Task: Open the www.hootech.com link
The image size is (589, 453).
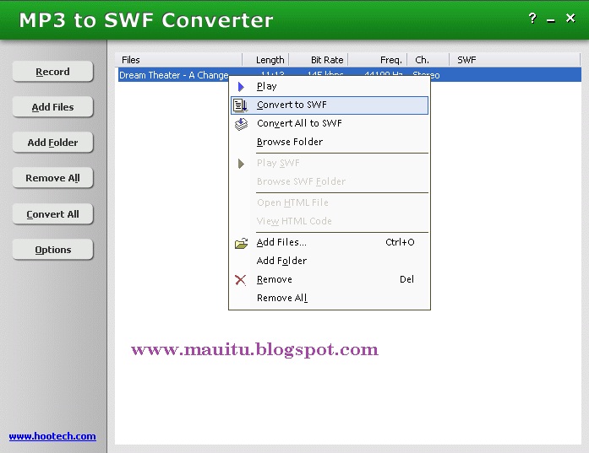Action: [x=52, y=436]
